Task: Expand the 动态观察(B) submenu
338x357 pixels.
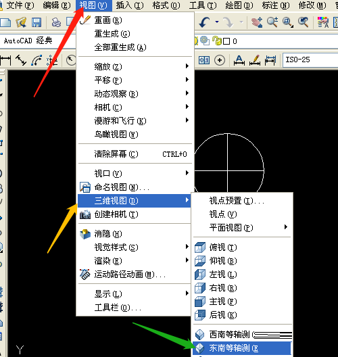Action: click(x=135, y=94)
